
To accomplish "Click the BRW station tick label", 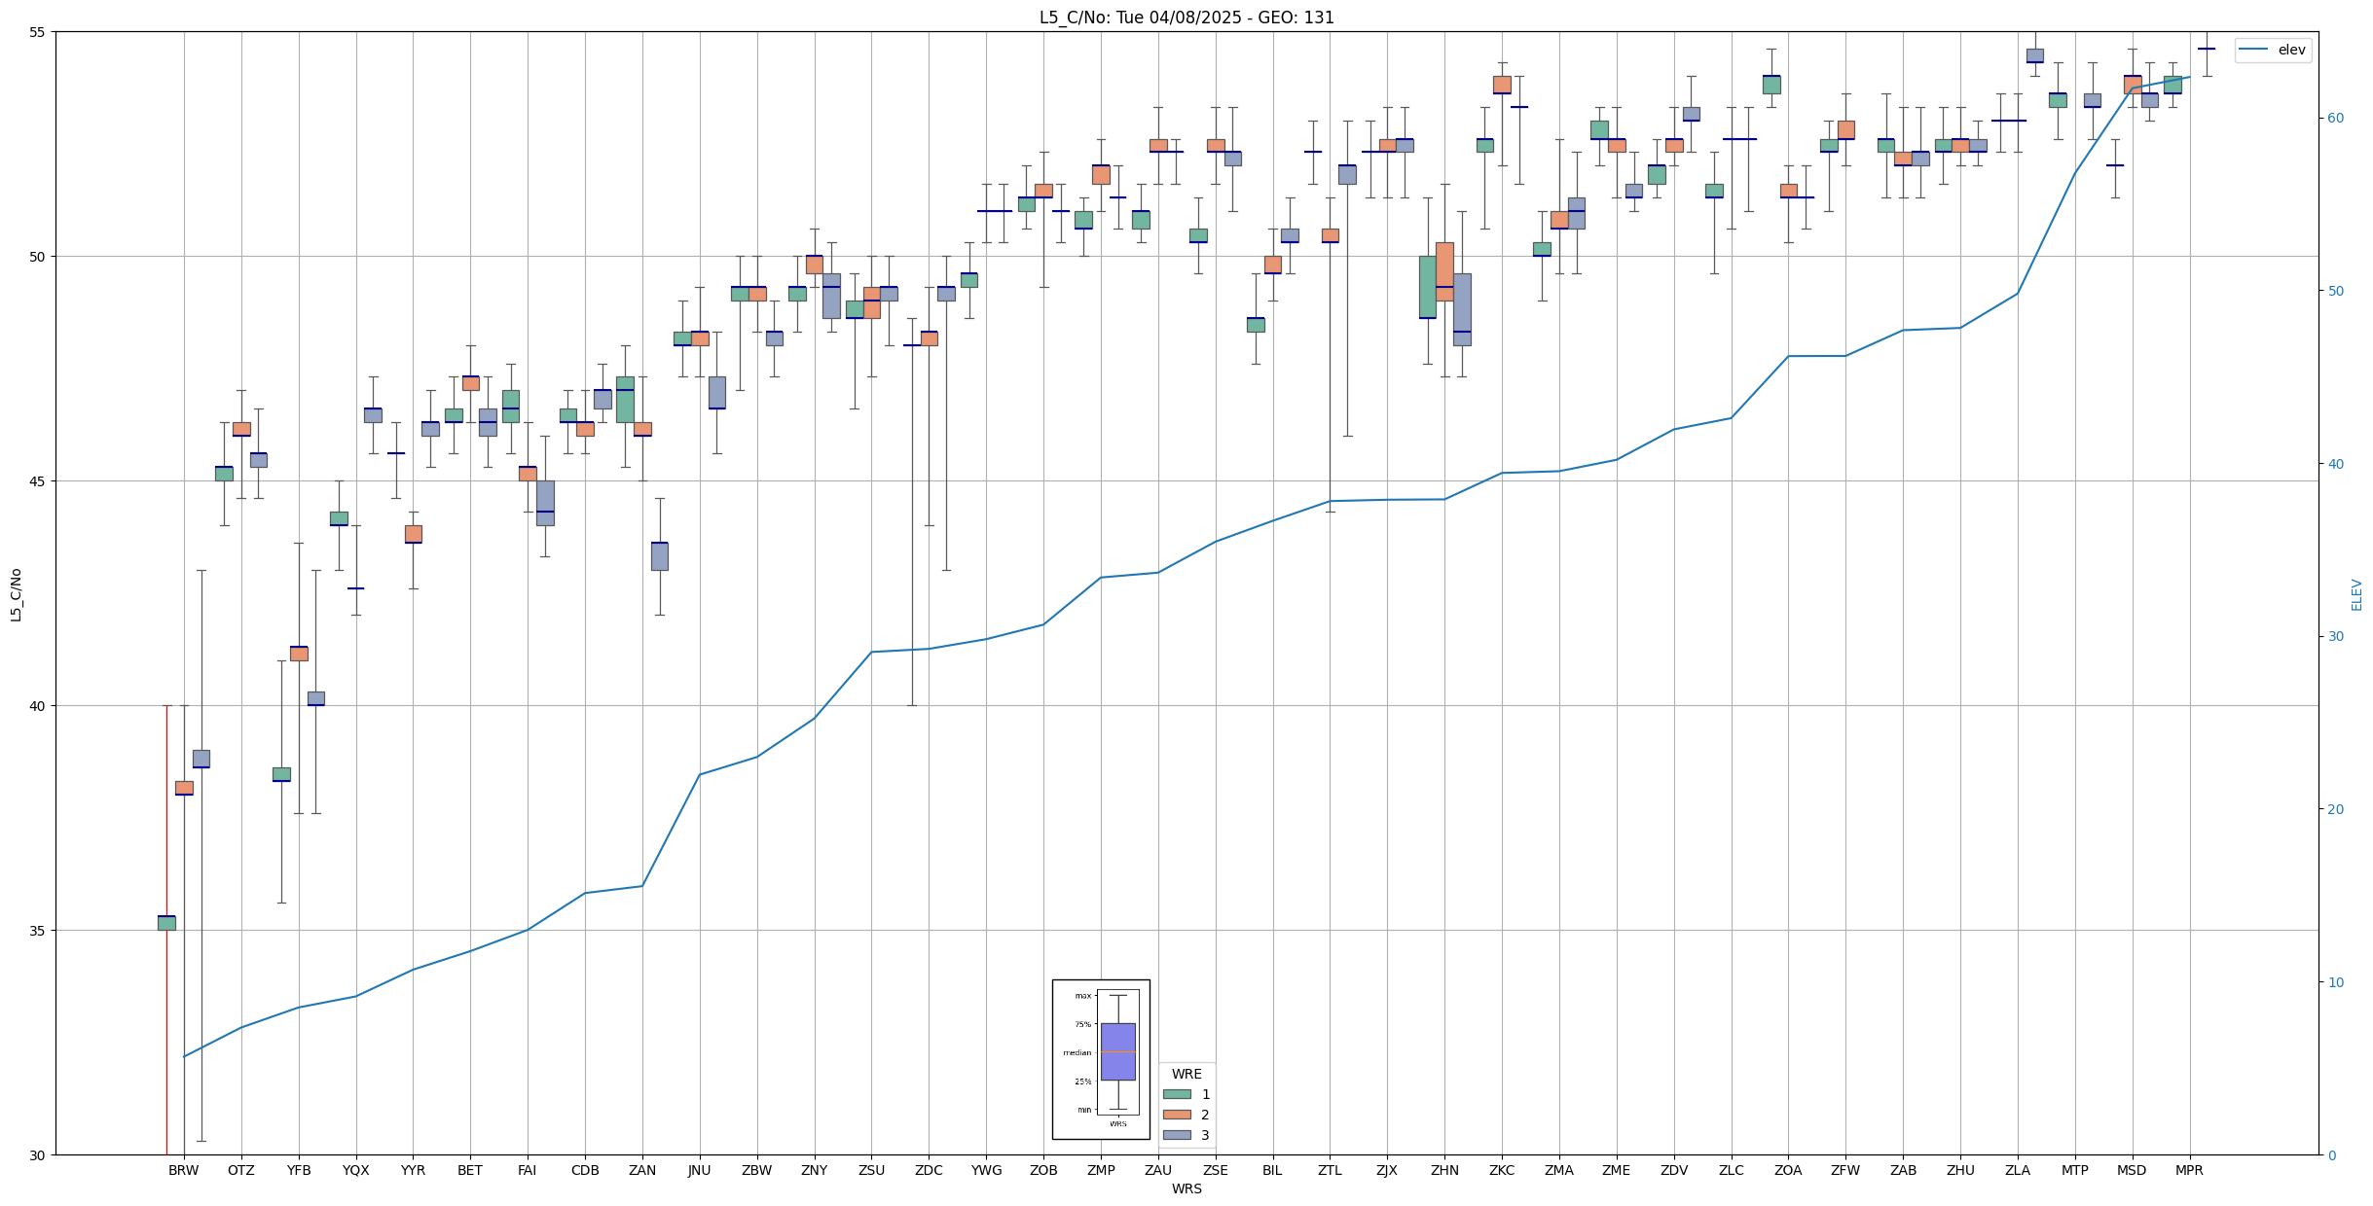I will pyautogui.click(x=183, y=1170).
